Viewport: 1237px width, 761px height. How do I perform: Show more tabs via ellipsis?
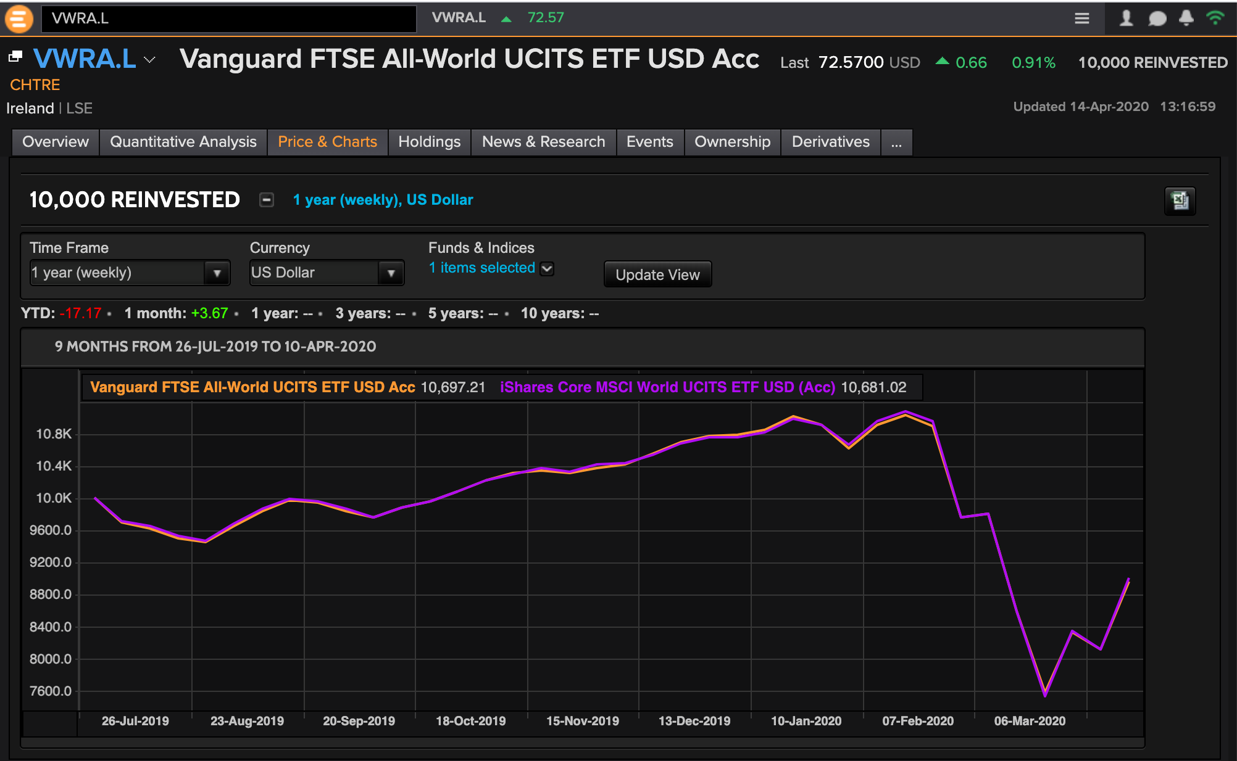[896, 142]
